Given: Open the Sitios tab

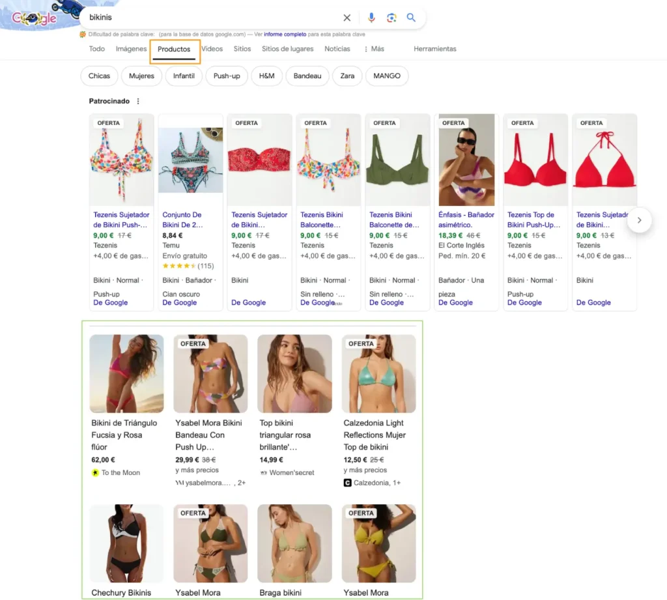Looking at the screenshot, I should 242,49.
